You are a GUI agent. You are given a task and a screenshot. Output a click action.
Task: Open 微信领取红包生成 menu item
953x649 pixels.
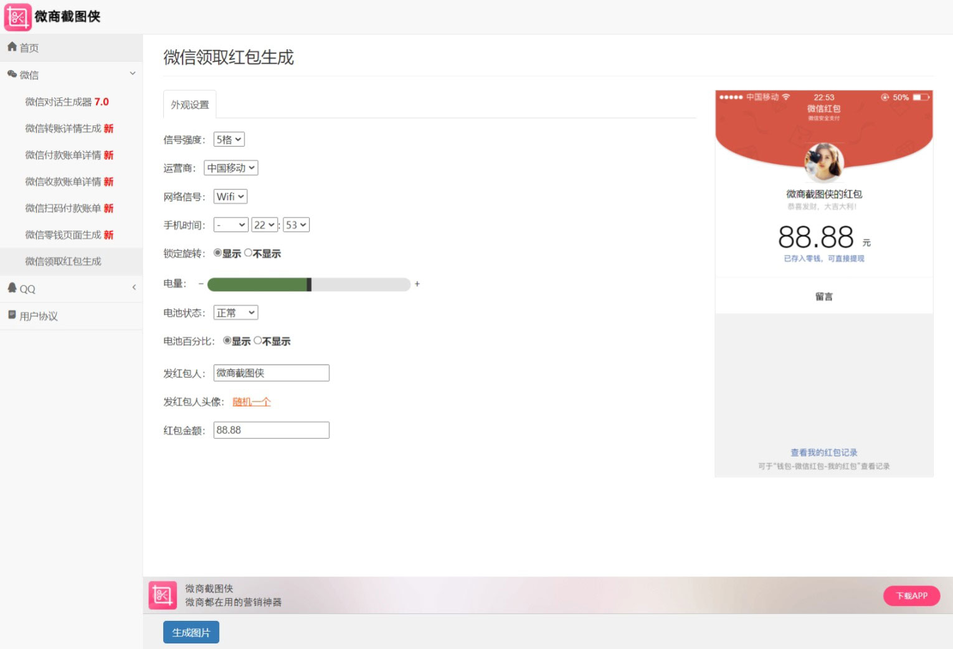pyautogui.click(x=71, y=261)
